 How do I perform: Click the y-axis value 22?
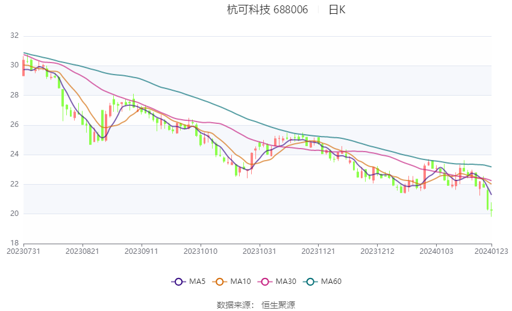[x=14, y=184]
